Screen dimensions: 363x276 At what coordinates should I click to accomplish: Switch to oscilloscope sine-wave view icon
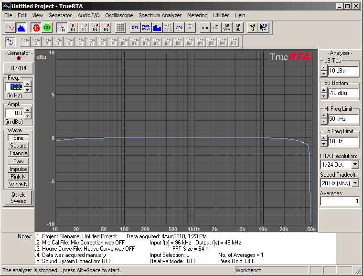(10, 28)
